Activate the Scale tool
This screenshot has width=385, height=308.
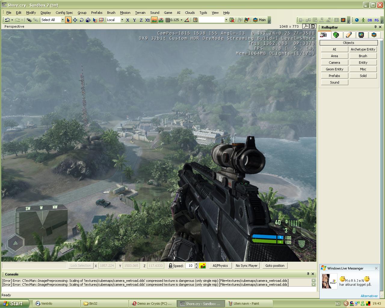(x=88, y=20)
